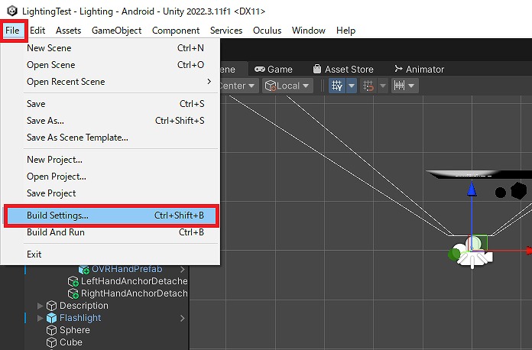532x350 pixels.
Task: Select OVRHandPrefab in the Hierarchy
Action: pyautogui.click(x=127, y=269)
